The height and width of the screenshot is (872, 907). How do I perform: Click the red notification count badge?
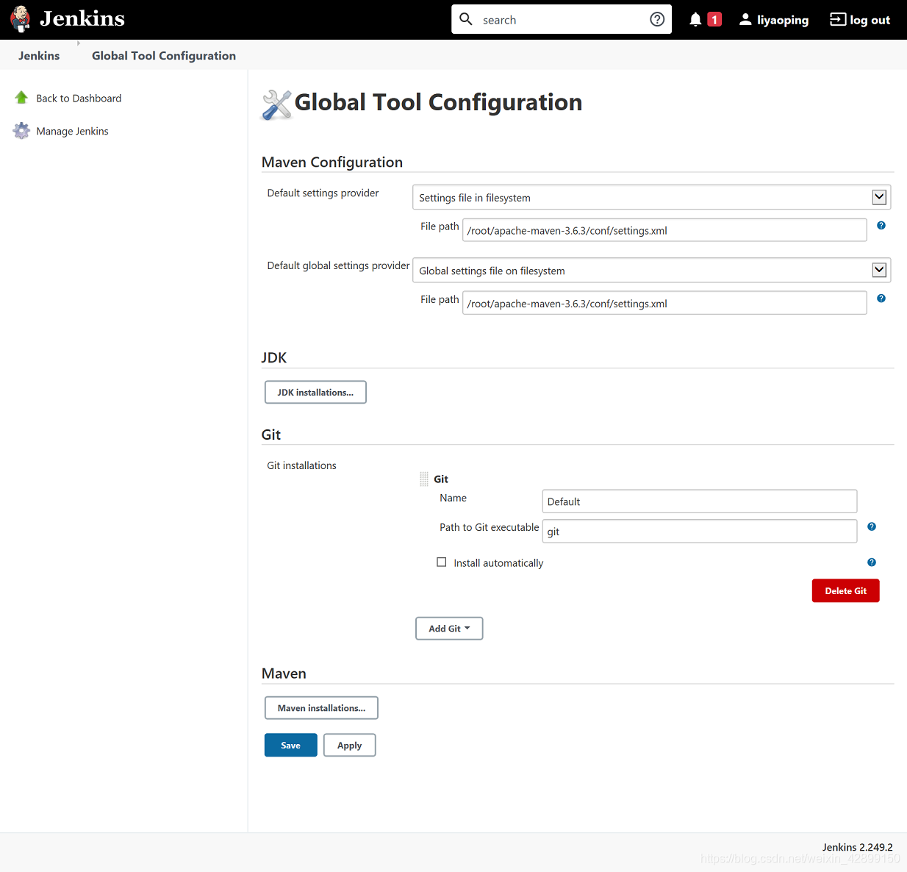(714, 20)
